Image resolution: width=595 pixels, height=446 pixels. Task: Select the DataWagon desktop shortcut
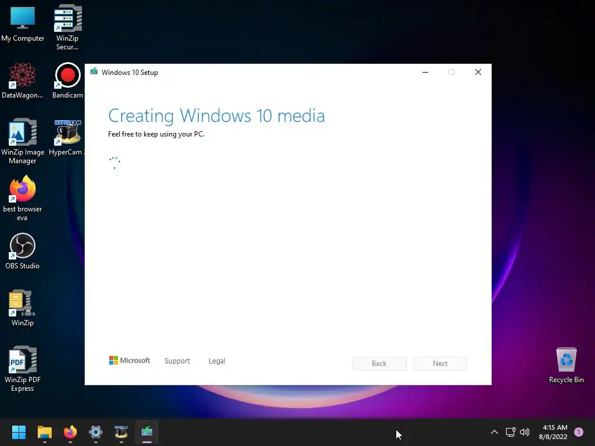coord(23,81)
